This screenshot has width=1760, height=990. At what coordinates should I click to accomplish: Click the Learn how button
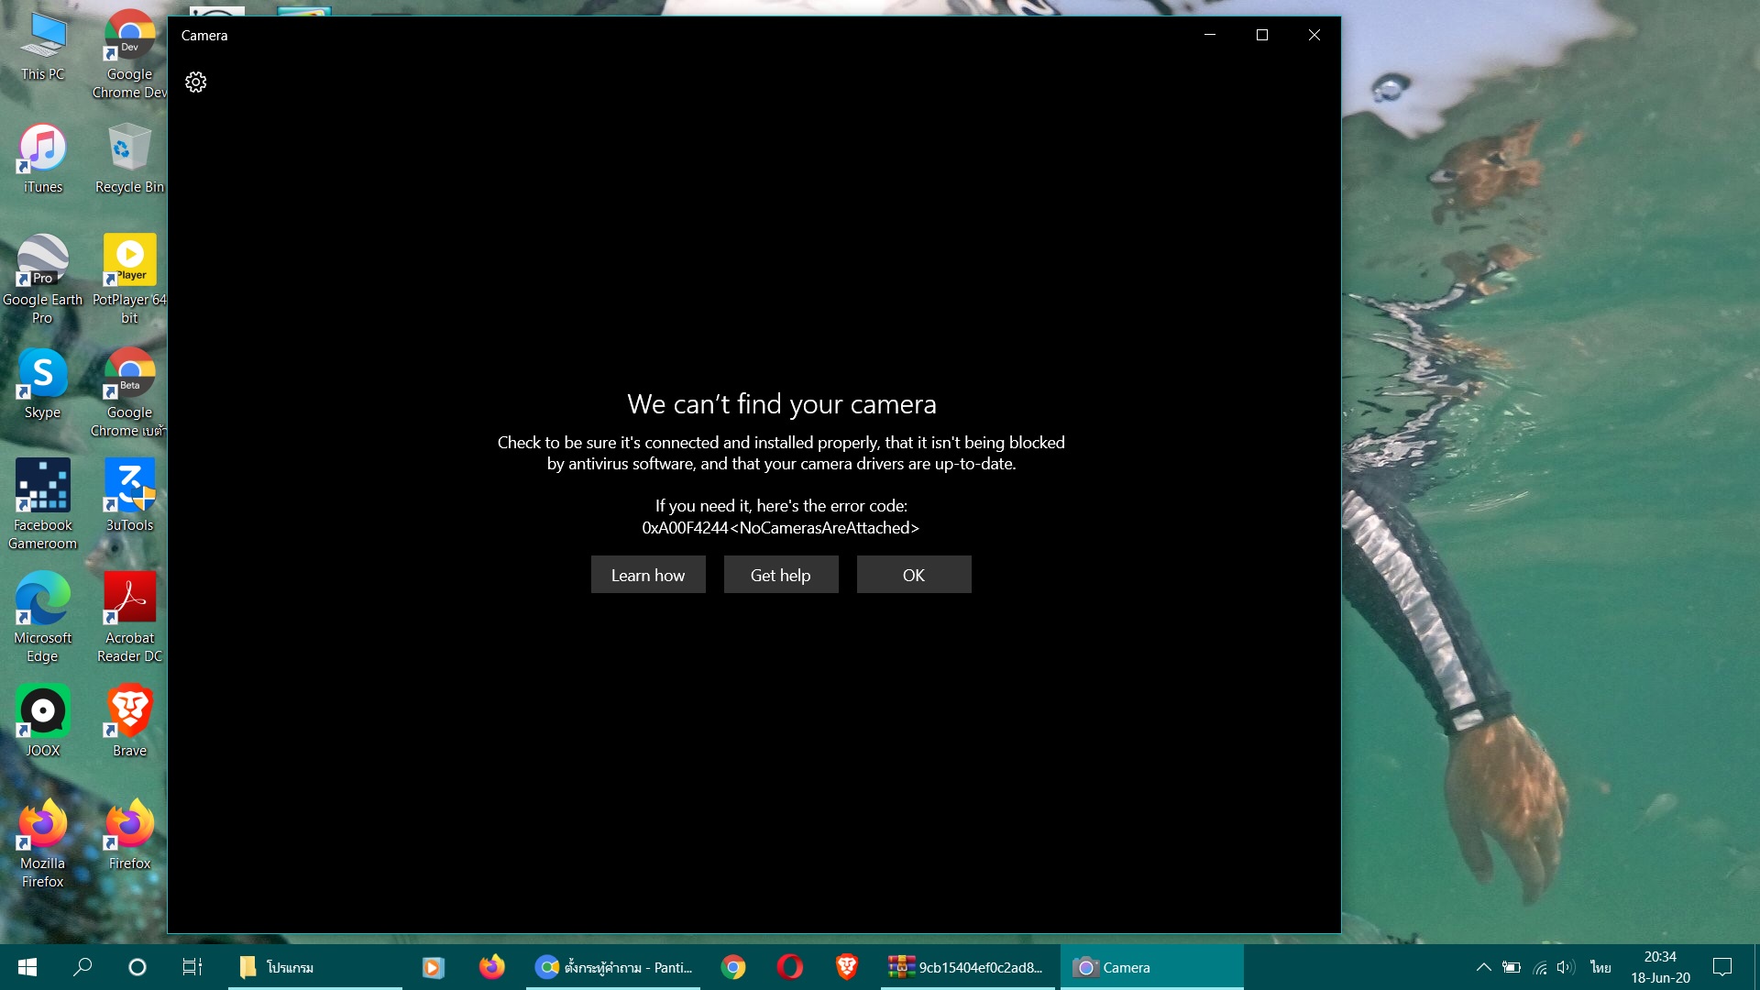pos(648,575)
